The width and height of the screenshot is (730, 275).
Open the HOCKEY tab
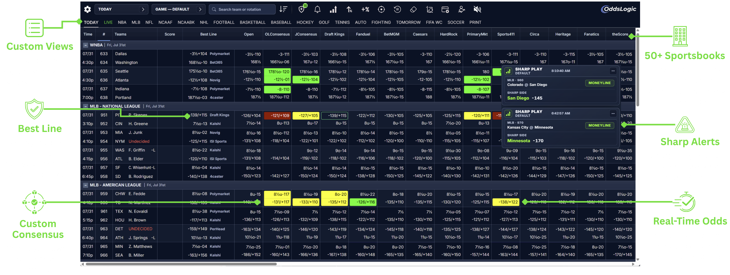tap(305, 22)
